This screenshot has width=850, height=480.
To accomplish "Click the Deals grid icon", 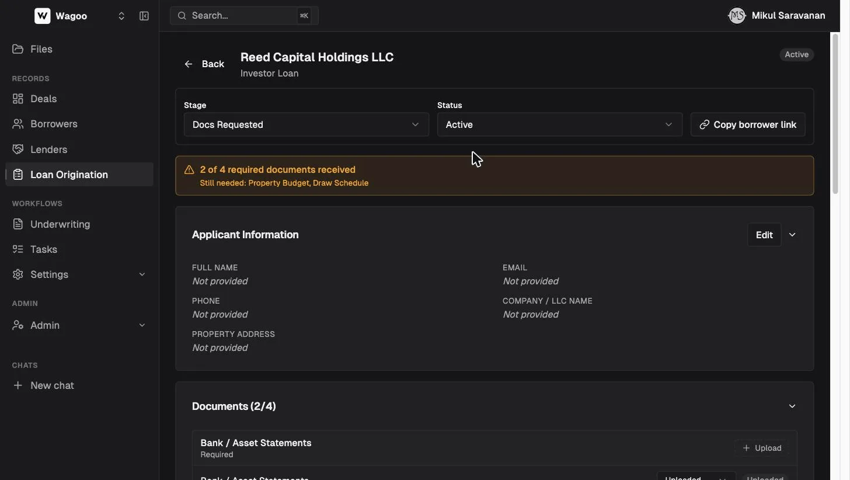I will pos(18,99).
